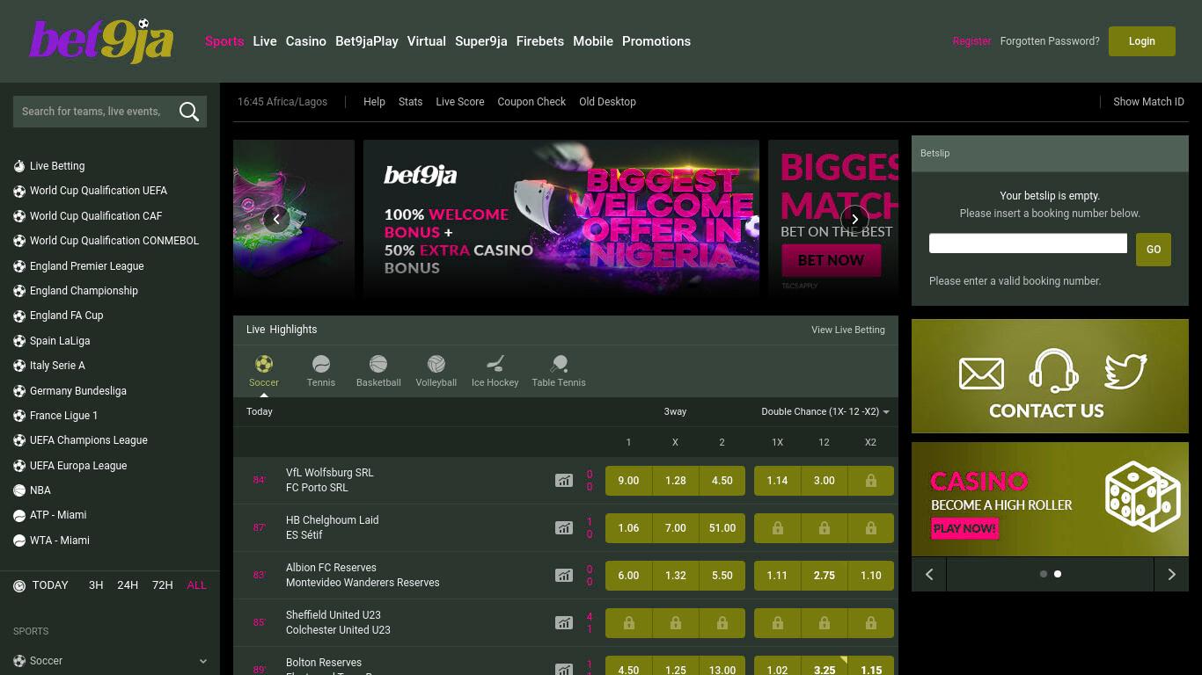Image resolution: width=1202 pixels, height=675 pixels.
Task: Click welcome bonus banner image
Action: 561,219
